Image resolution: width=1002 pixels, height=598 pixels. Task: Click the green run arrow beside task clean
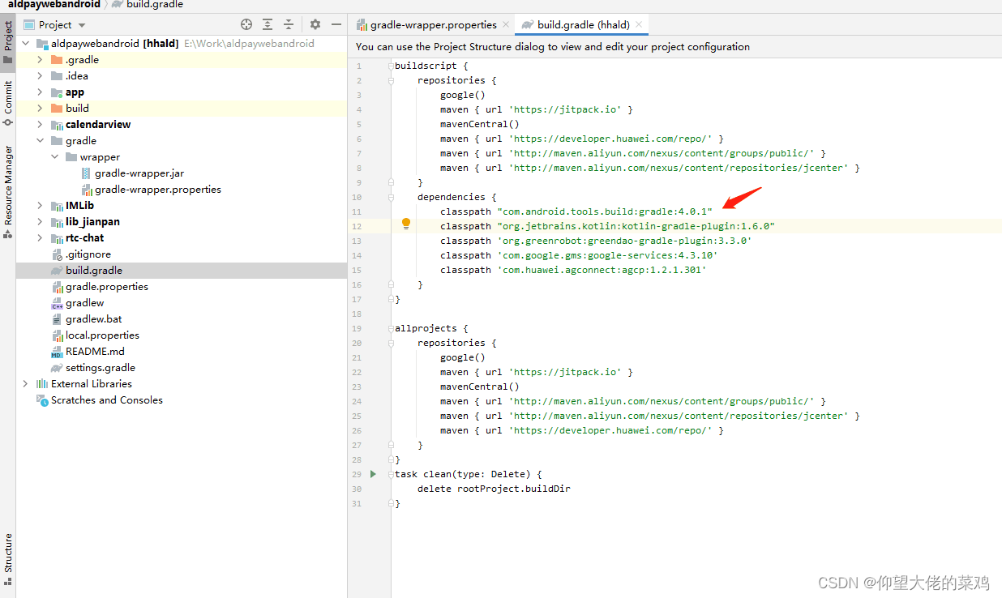[373, 474]
